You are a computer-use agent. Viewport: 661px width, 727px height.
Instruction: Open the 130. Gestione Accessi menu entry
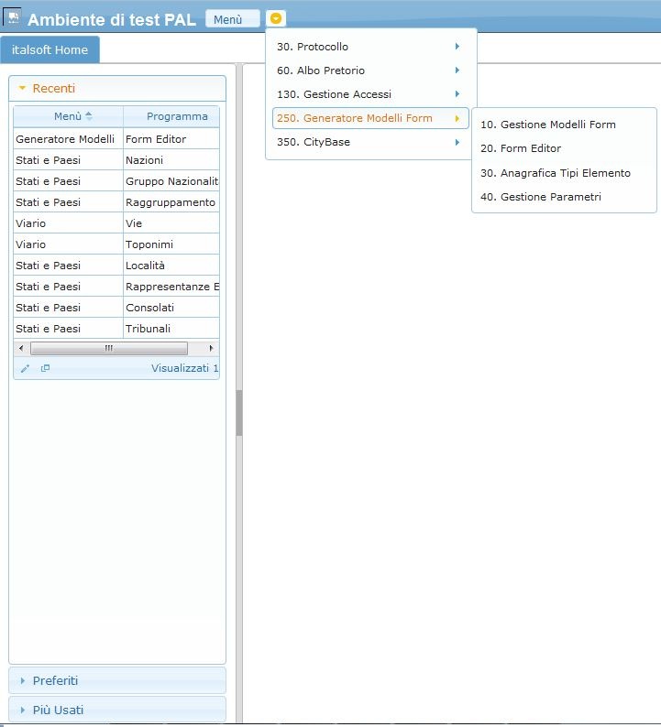point(335,94)
